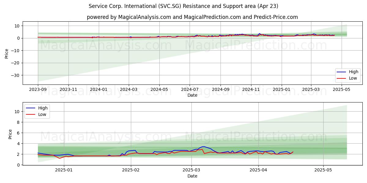Click the '2025-05' tick label on top chart
This screenshot has width=367, height=183.
[341, 90]
